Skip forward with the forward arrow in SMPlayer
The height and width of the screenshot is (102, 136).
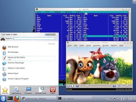pos(114,86)
